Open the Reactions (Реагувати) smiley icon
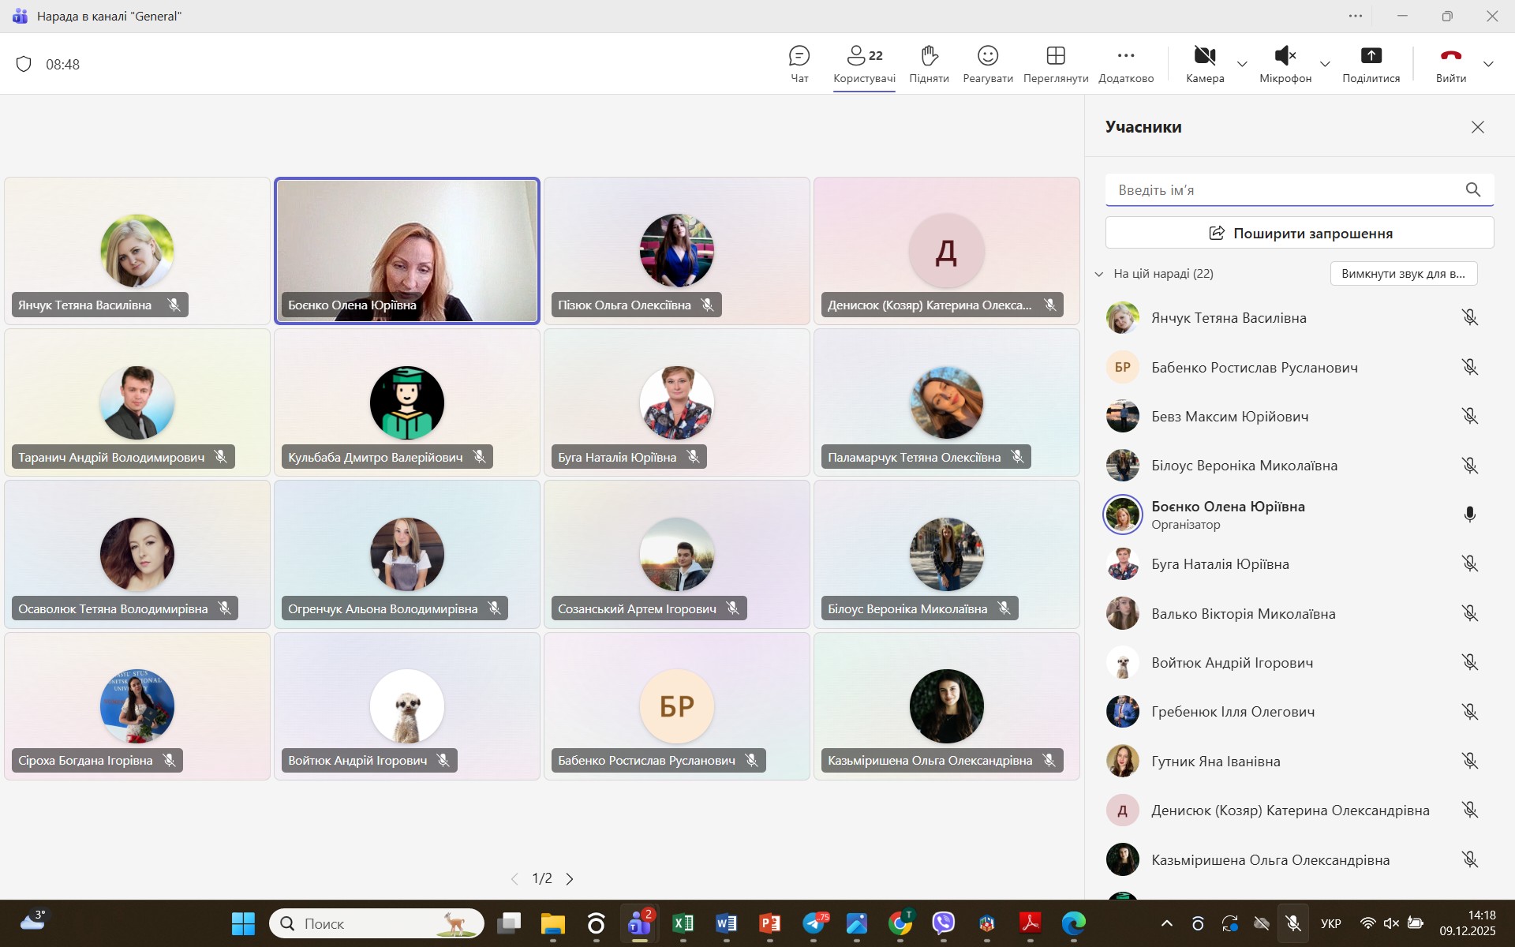Viewport: 1515px width, 947px height. [x=987, y=56]
